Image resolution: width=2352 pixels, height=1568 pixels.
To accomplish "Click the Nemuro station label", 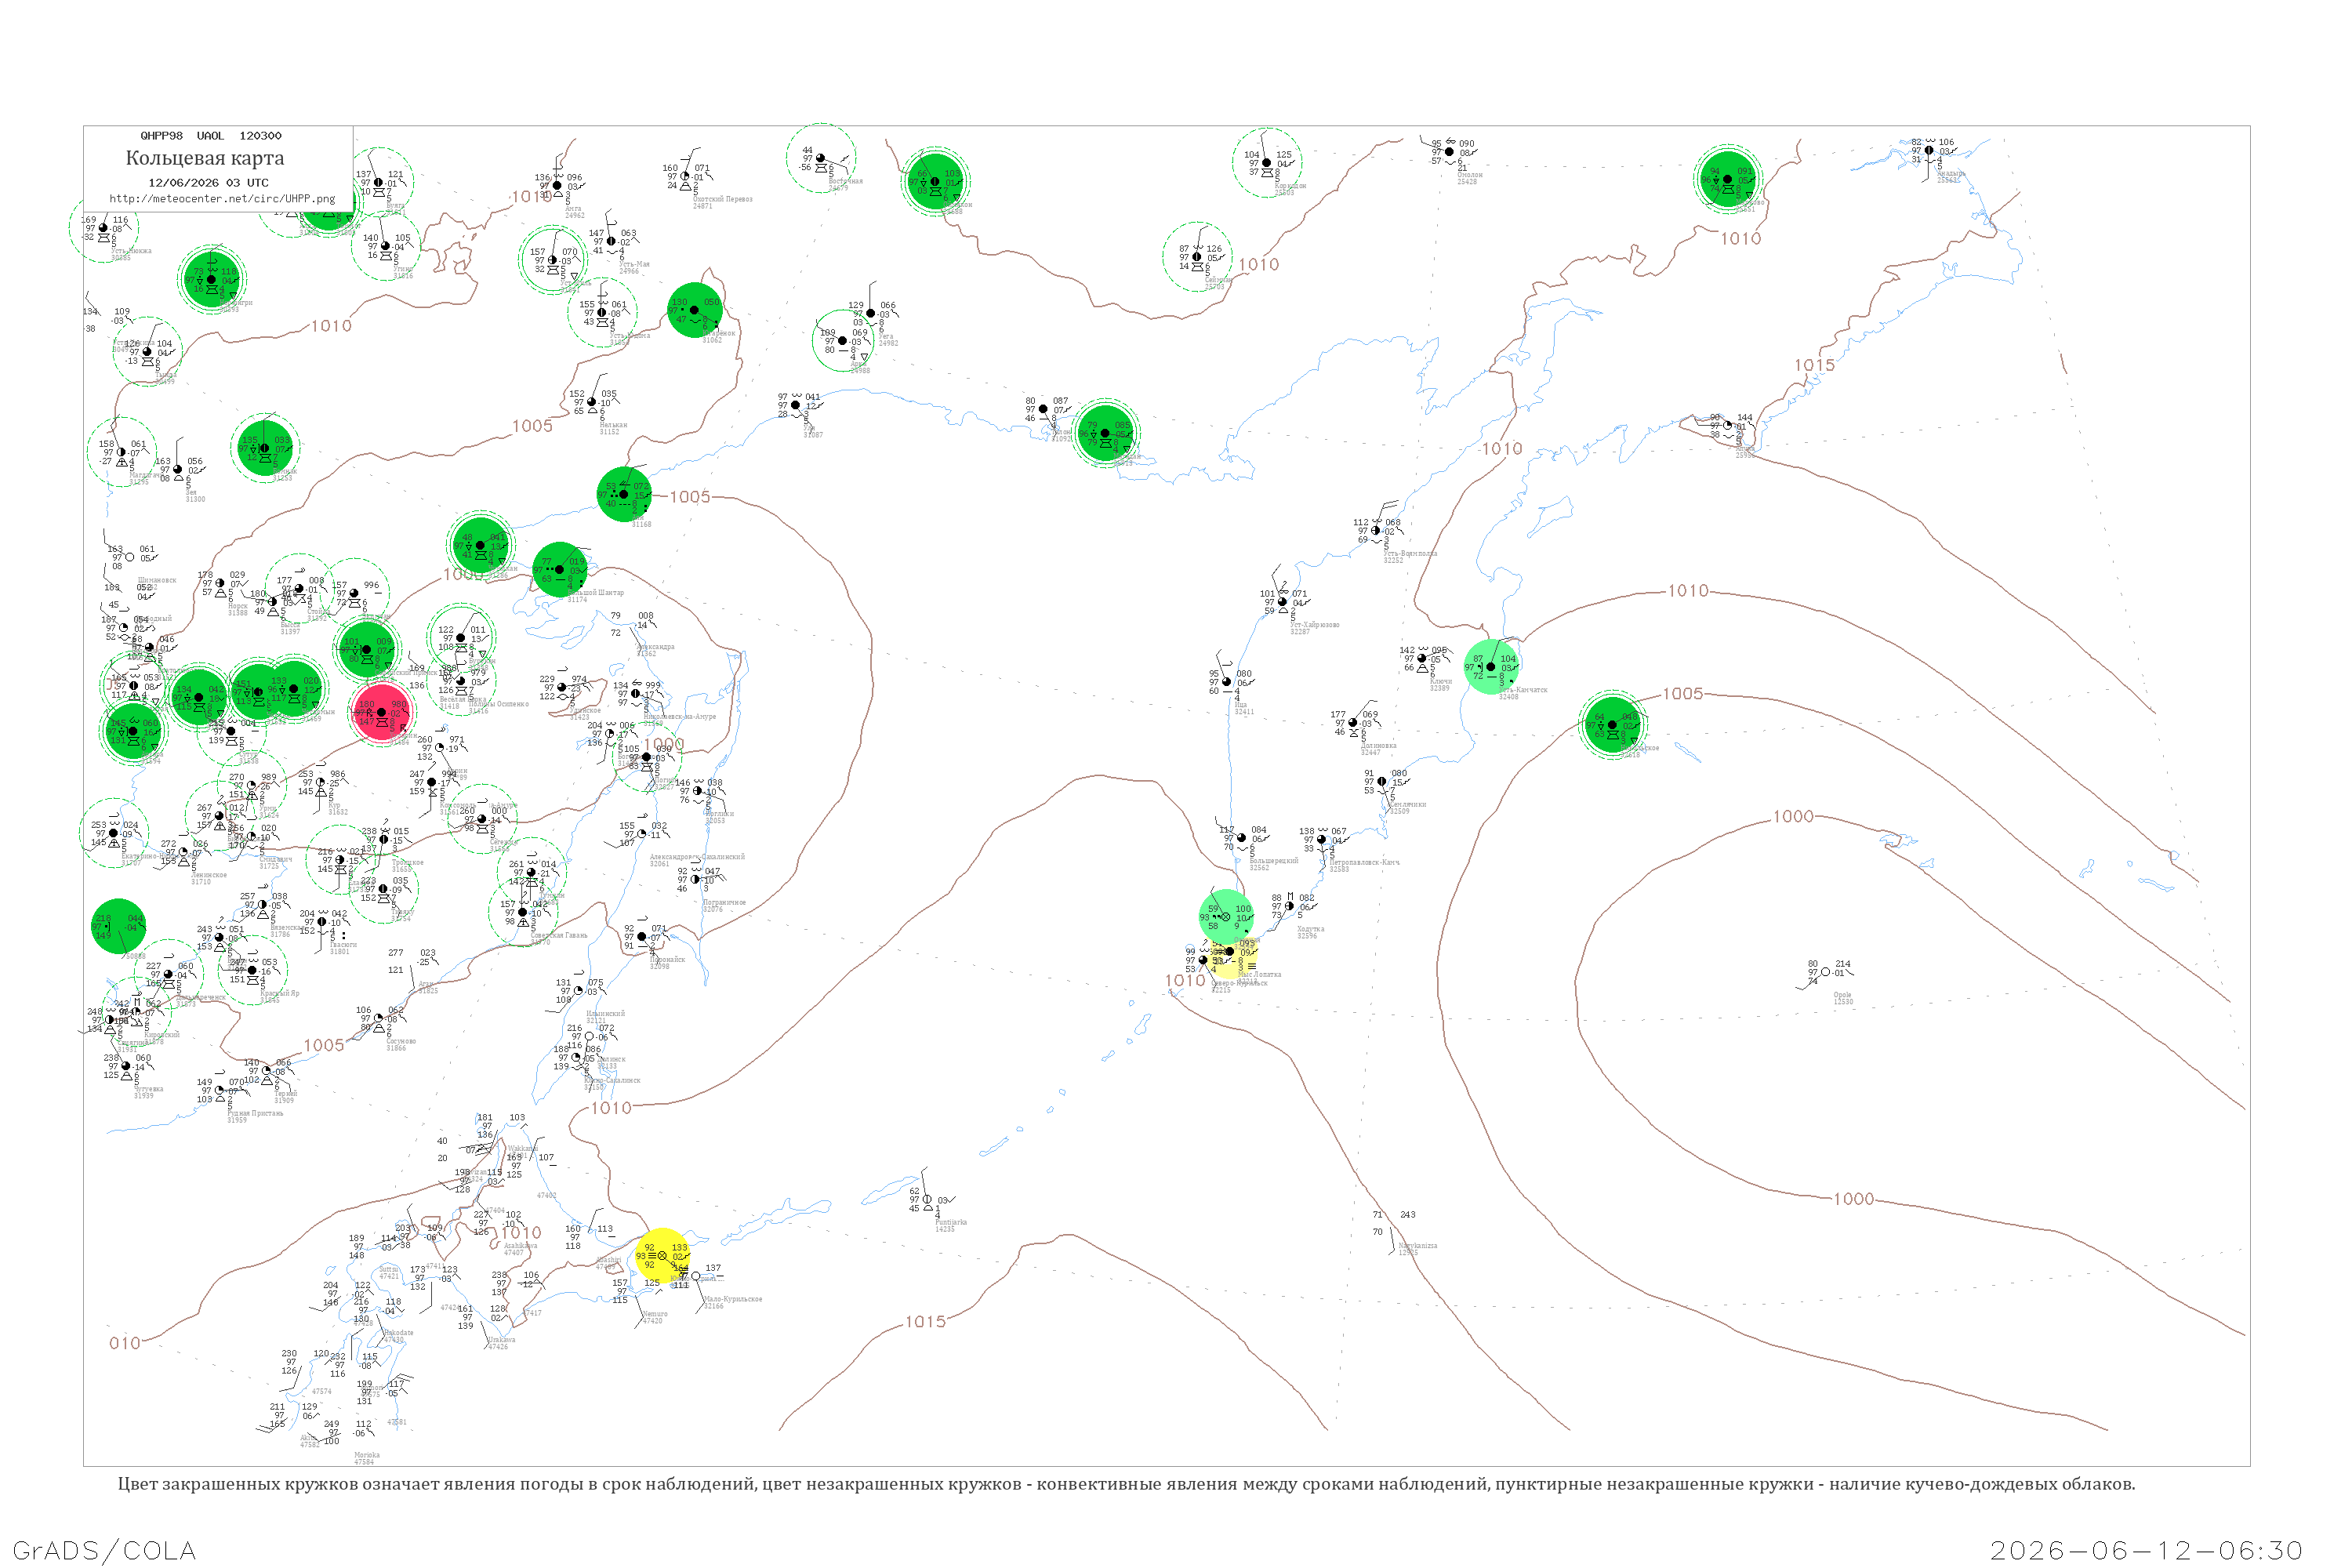I will pos(655,1314).
